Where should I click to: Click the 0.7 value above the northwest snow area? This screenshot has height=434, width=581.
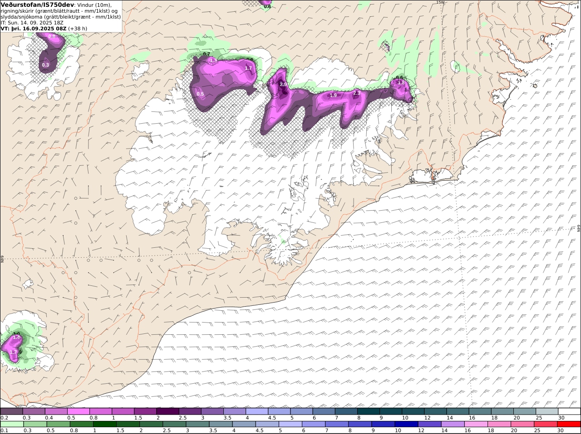pos(207,54)
